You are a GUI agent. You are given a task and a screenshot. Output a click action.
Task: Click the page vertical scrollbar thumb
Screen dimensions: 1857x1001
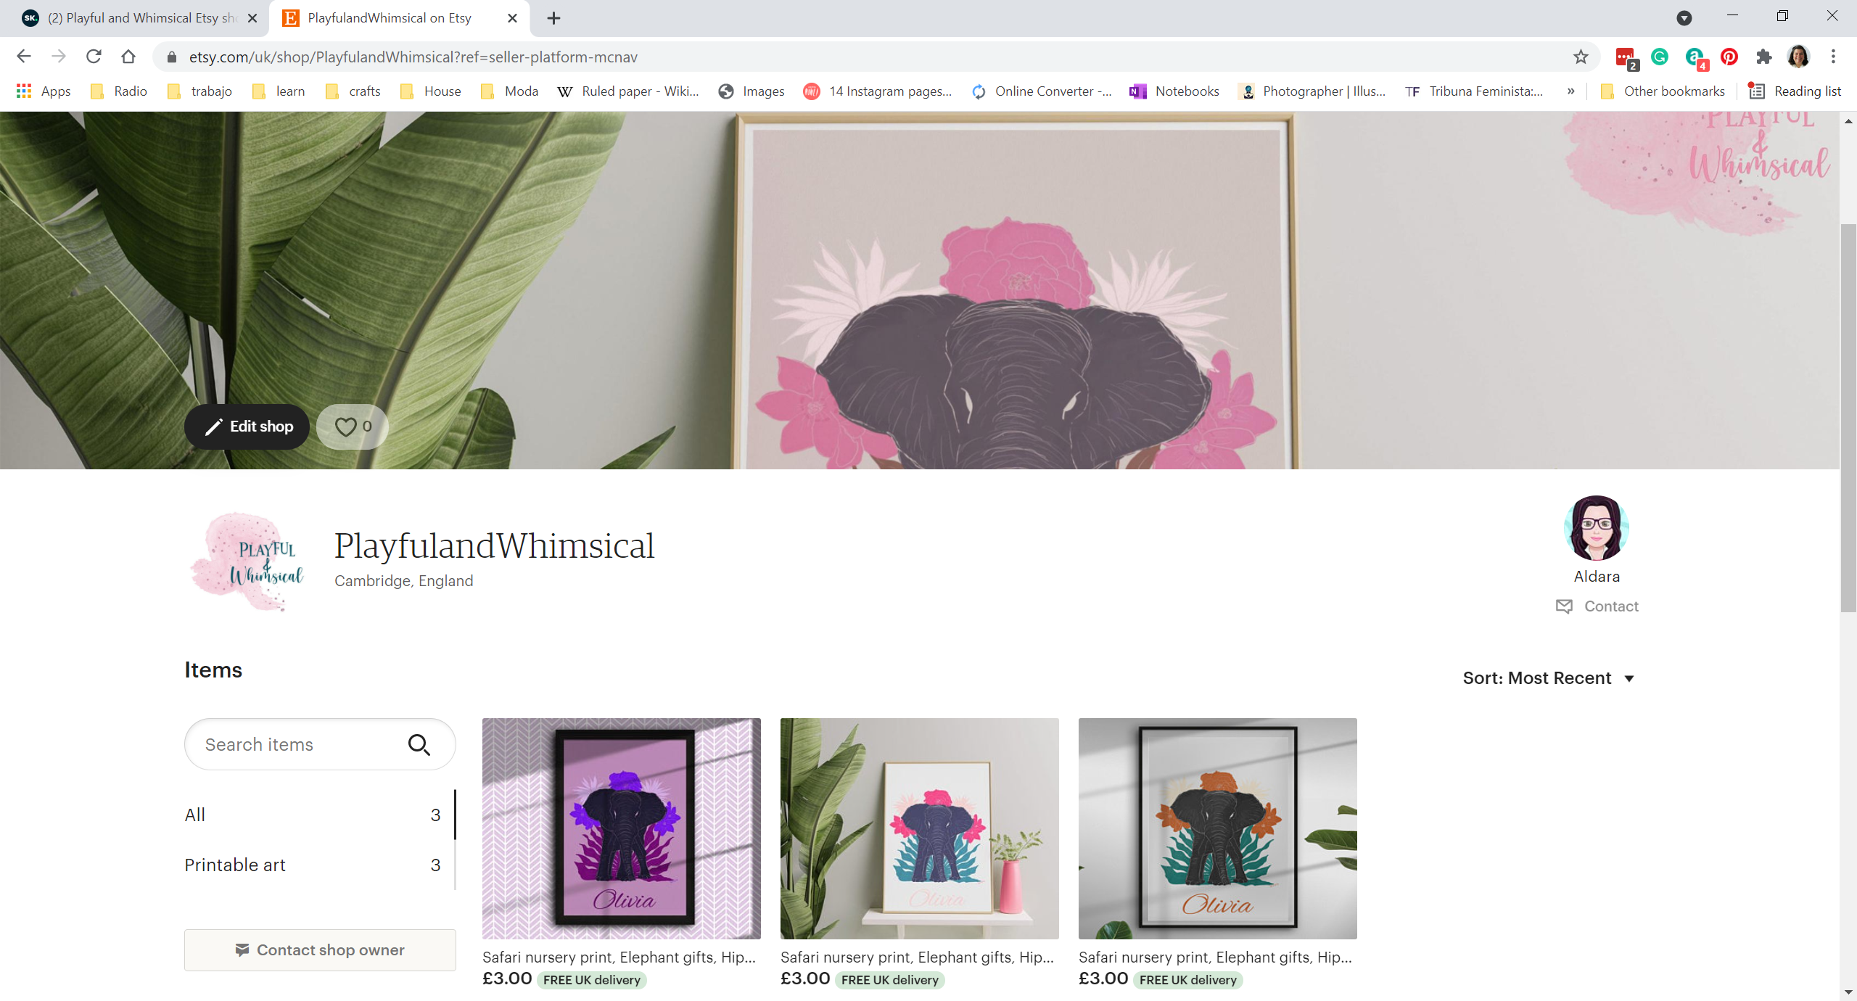coord(1848,419)
